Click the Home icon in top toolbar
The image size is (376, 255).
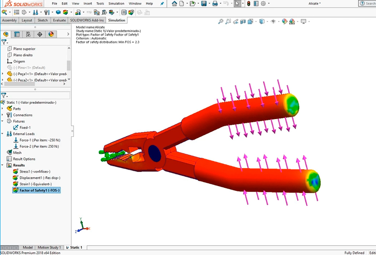(x=174, y=4)
